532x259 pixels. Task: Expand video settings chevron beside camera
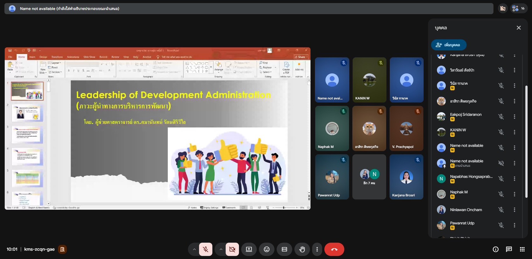click(221, 249)
